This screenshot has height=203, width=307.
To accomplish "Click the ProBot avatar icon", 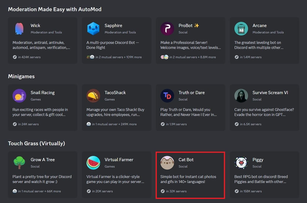I will tap(167, 29).
